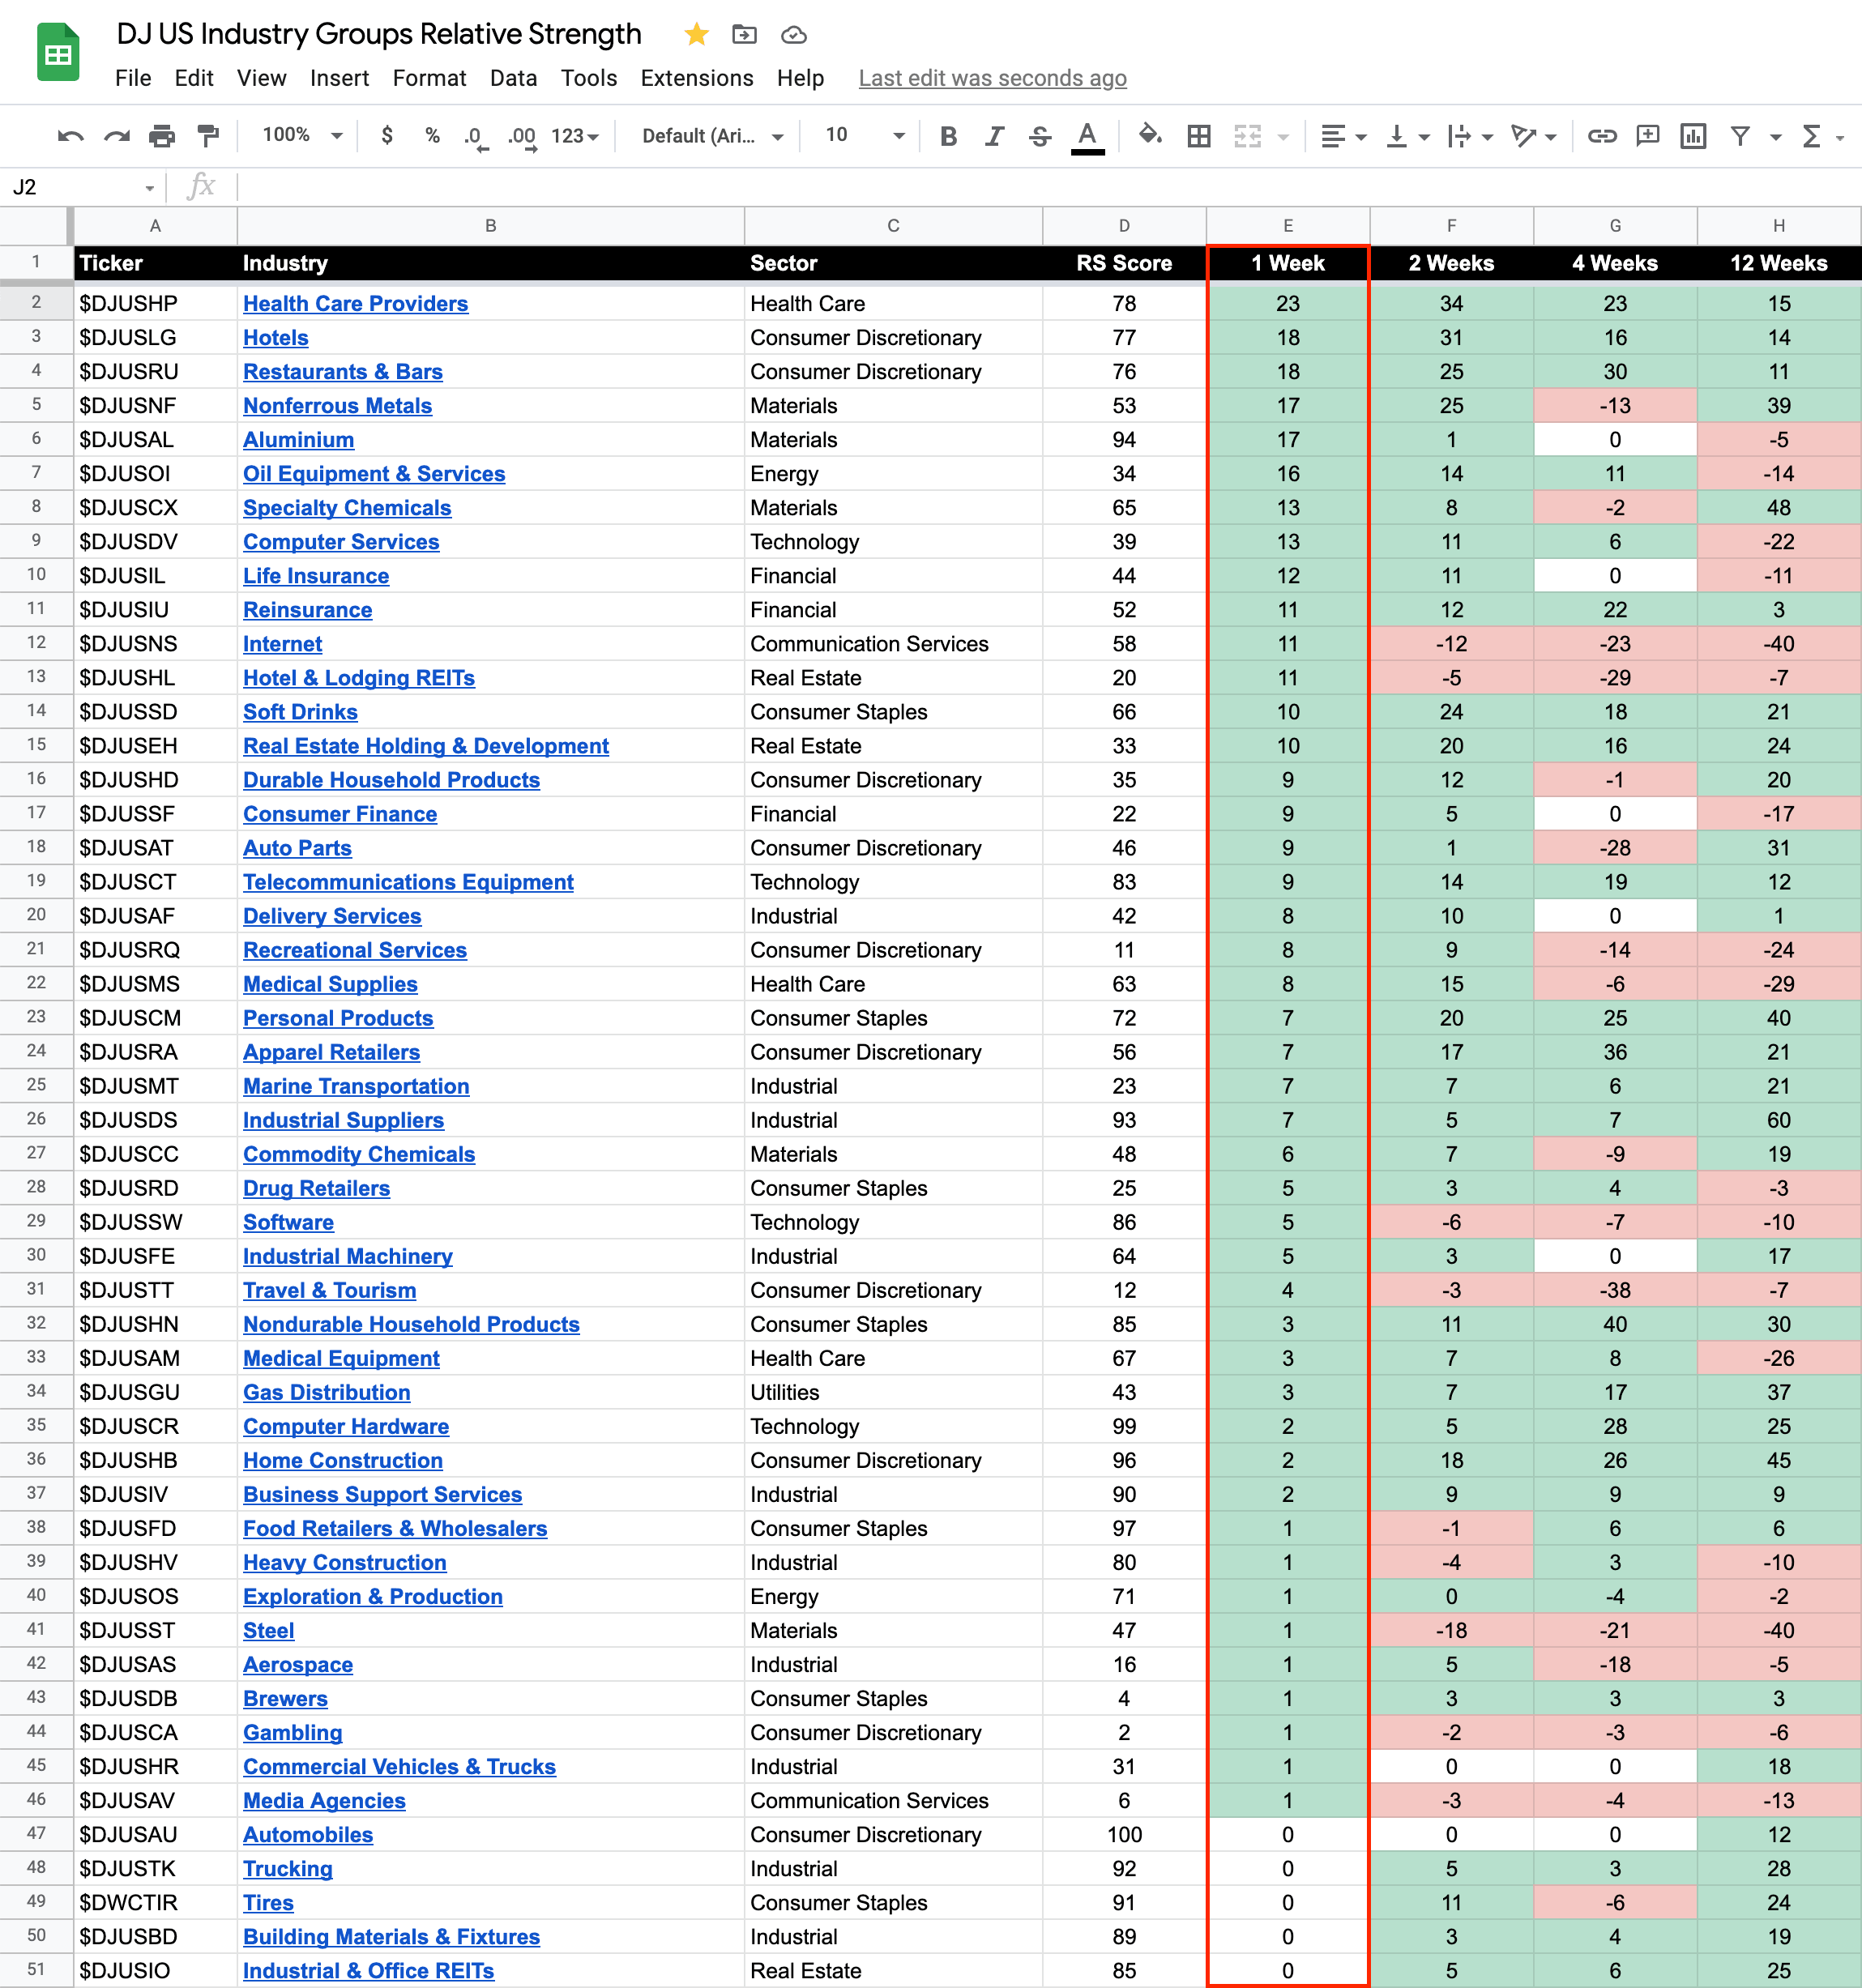Screen dimensions: 1862x1988
Task: Click the Insert chart icon
Action: tap(1693, 136)
